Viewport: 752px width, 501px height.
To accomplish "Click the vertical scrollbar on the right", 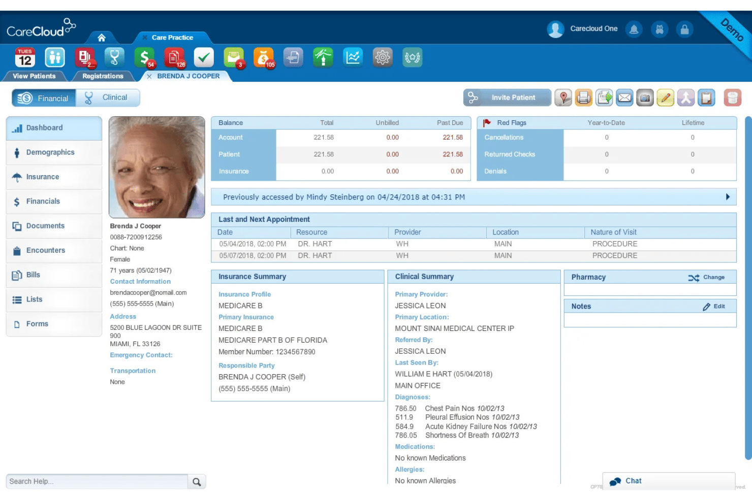I will [748, 288].
